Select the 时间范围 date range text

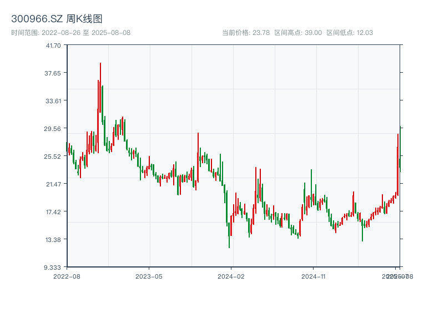pos(70,33)
